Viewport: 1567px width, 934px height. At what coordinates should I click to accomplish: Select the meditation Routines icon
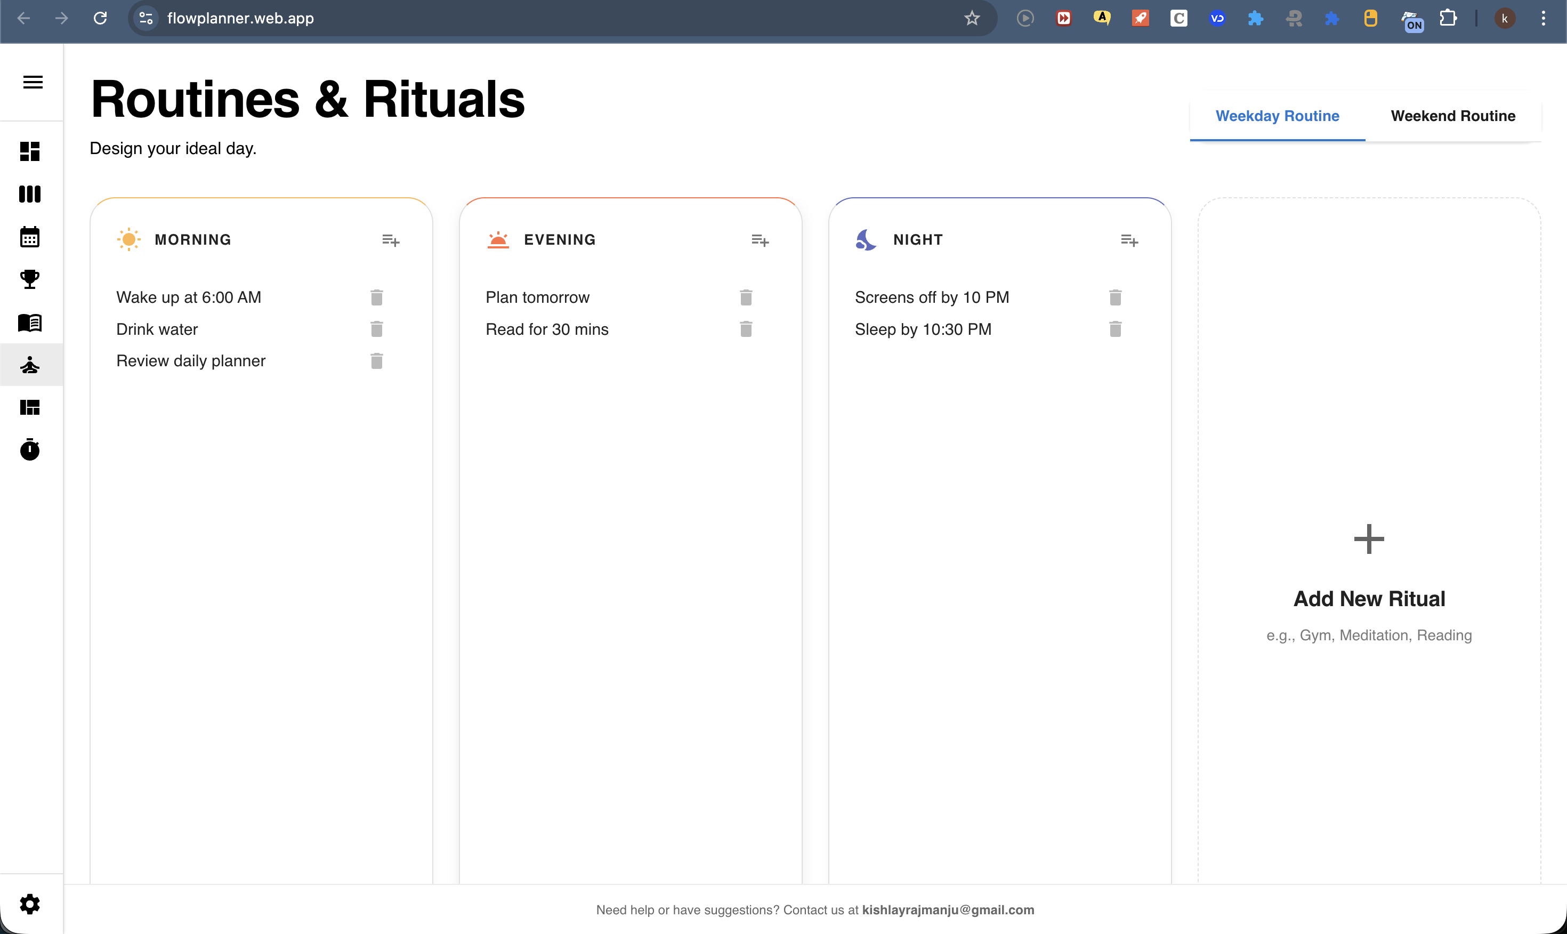29,365
